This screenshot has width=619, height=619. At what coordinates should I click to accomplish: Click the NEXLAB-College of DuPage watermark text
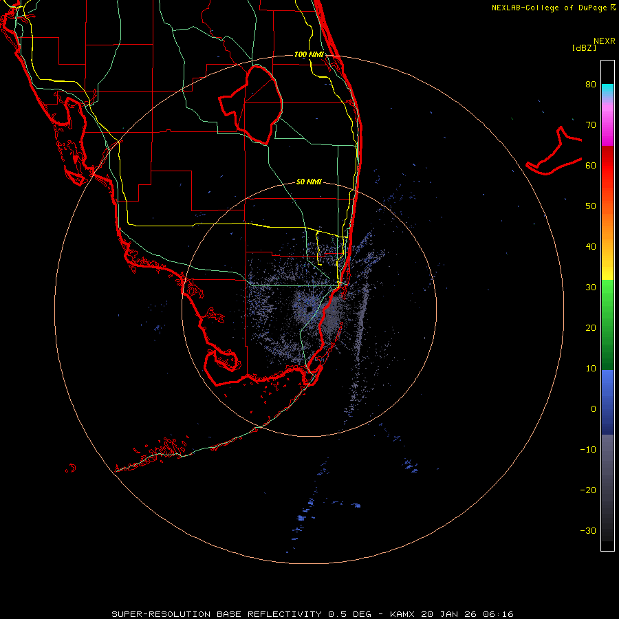pos(553,8)
